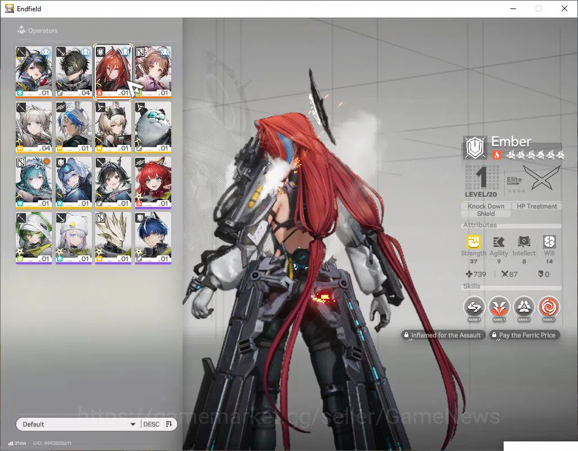Click the locked Inflamed for the Assault talent
Image resolution: width=578 pixels, height=451 pixels.
(x=443, y=335)
